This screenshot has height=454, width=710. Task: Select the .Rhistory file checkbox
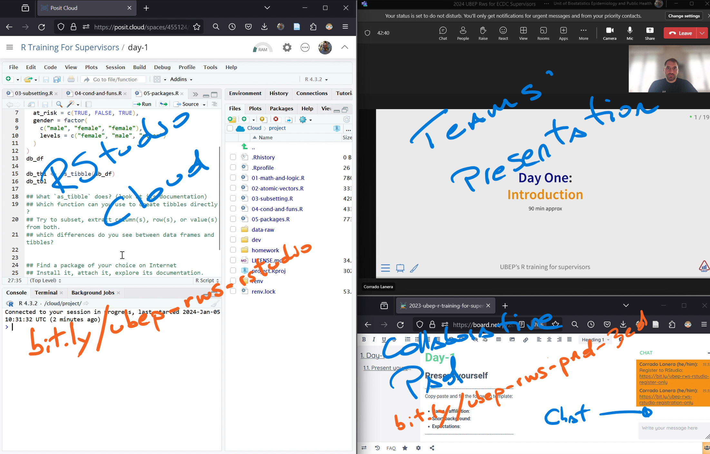(233, 157)
